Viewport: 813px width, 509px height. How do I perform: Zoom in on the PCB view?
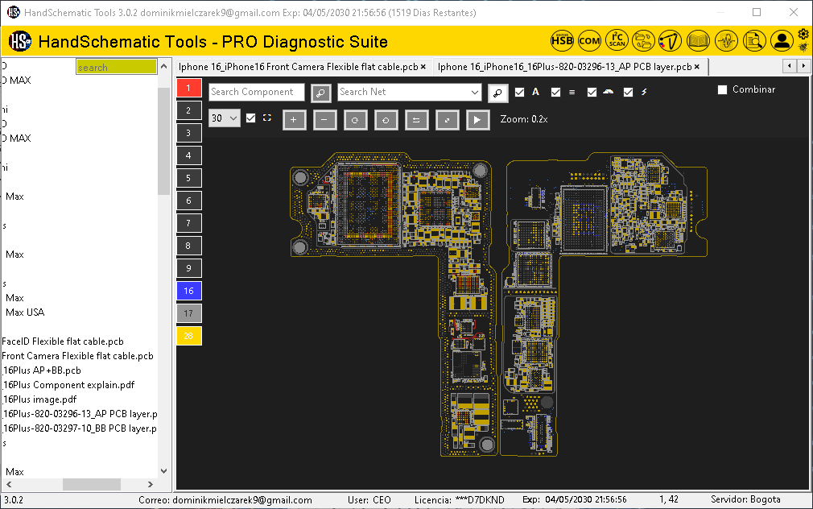pos(294,118)
